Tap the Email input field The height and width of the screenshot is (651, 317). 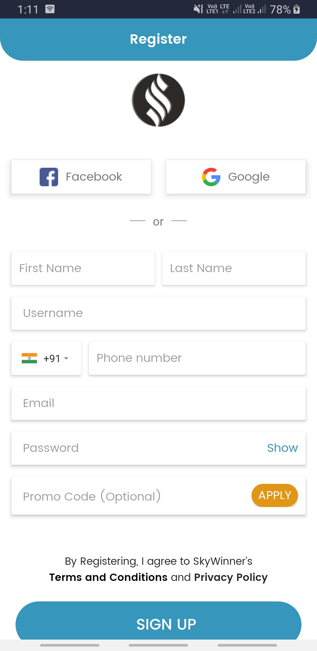pos(158,403)
